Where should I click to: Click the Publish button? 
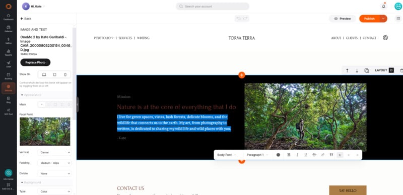(369, 19)
